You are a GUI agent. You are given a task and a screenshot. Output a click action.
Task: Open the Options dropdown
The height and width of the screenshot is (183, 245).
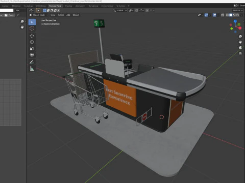tap(238, 11)
